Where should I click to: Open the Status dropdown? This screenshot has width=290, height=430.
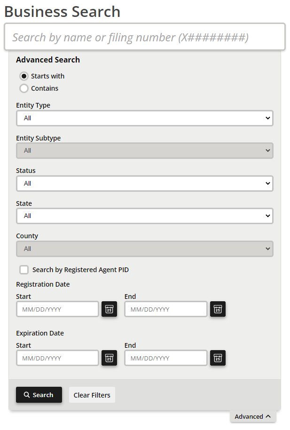point(144,183)
